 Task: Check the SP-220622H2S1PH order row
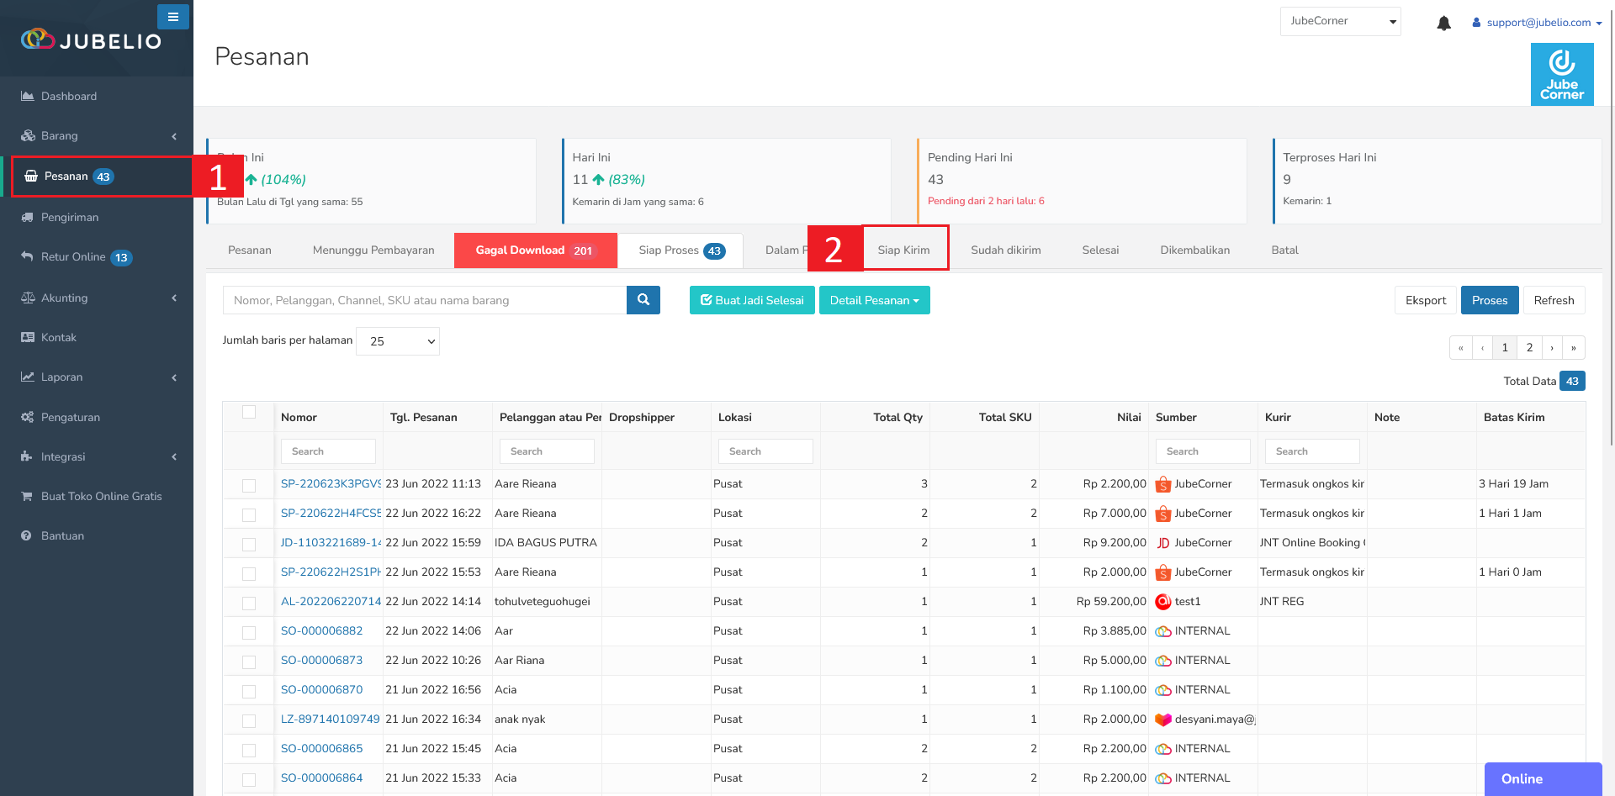[249, 573]
